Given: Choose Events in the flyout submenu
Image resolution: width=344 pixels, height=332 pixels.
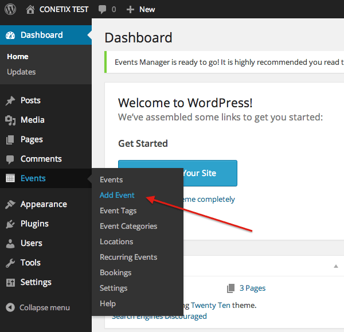Looking at the screenshot, I should [111, 179].
